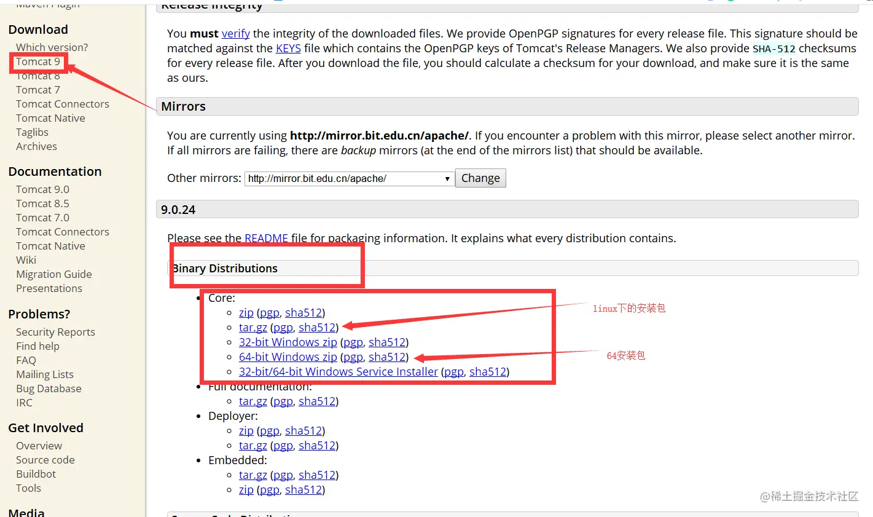Click the Change mirror button

pyautogui.click(x=480, y=178)
